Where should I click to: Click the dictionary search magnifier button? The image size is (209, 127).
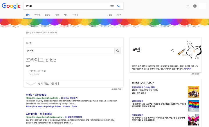pos(118,51)
